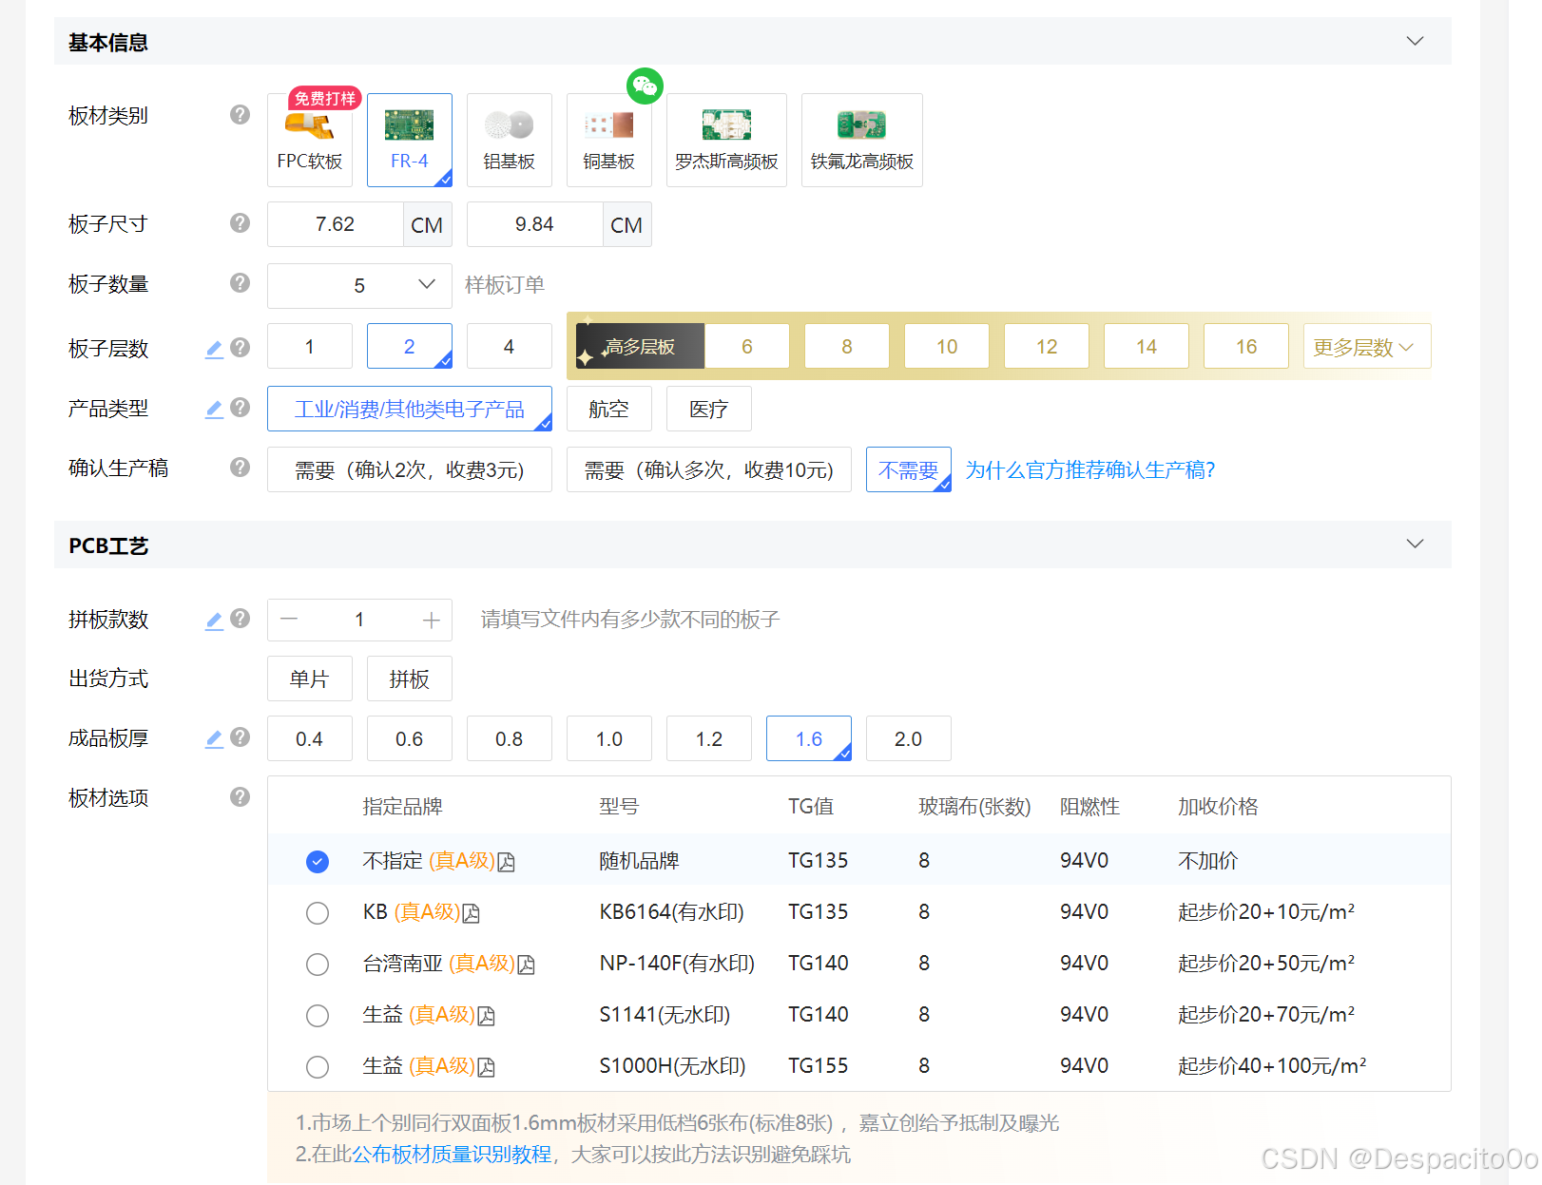The image size is (1542, 1185).
Task: Select FPC软板 board material
Action: point(310,140)
